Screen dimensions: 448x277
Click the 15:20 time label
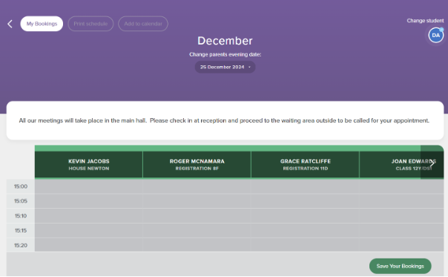21,246
